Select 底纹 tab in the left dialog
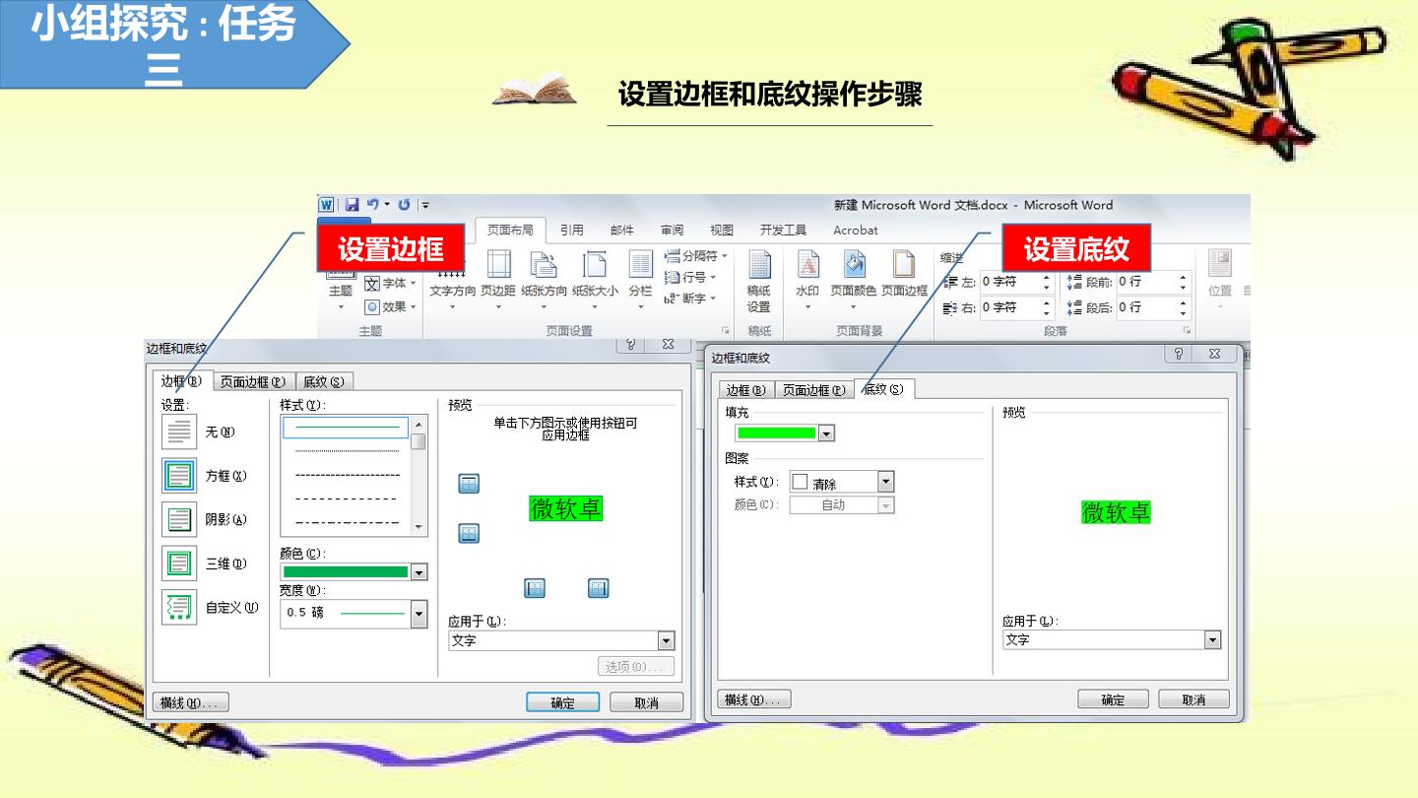Image resolution: width=1418 pixels, height=798 pixels. pos(324,382)
